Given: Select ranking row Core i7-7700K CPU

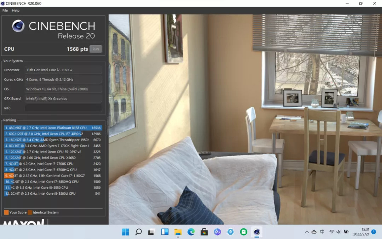Looking at the screenshot, I should coord(53,164).
